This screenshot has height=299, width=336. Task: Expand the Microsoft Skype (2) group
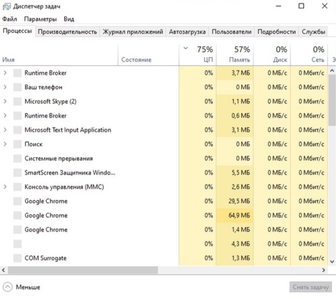pyautogui.click(x=5, y=101)
